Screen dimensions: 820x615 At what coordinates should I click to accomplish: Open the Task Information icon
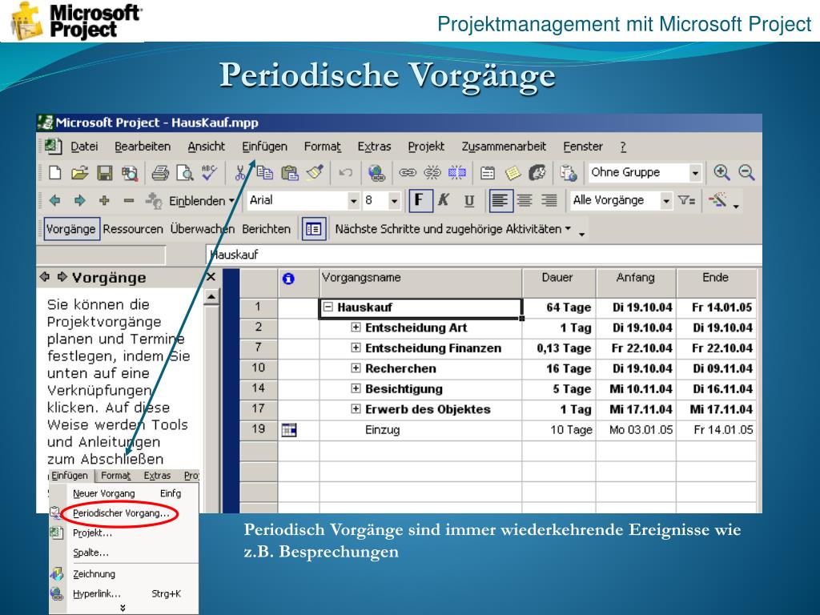488,173
